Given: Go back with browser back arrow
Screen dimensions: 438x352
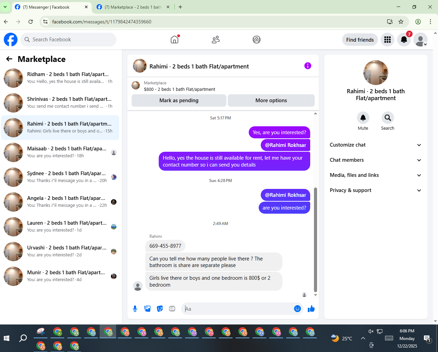Looking at the screenshot, I should point(6,22).
